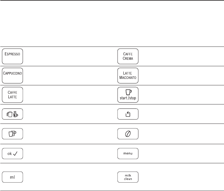Click the word Macchiato on the latte button
Screen dimensions: 224x191
(x=128, y=78)
